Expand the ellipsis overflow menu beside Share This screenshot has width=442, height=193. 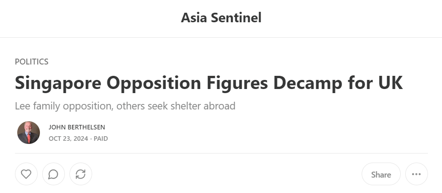pos(416,174)
